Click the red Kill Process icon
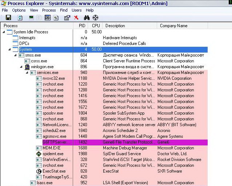Viewport: 232px width, 186px height. coord(76,18)
